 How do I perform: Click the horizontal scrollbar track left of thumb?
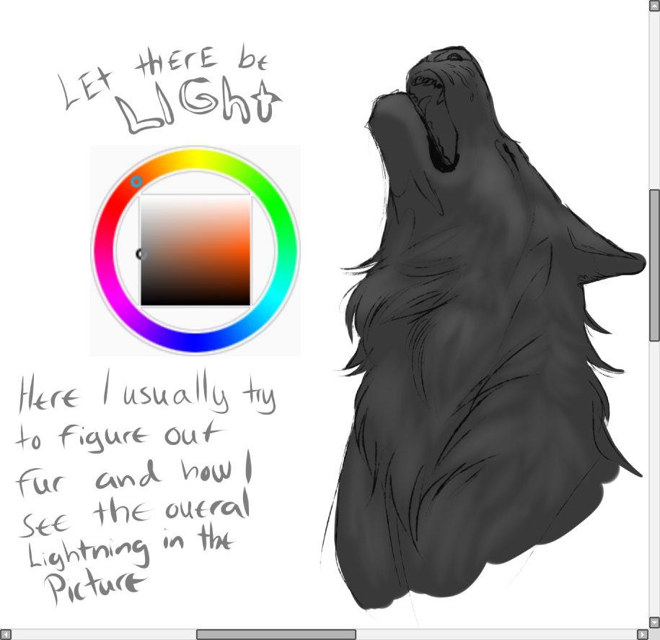101,634
